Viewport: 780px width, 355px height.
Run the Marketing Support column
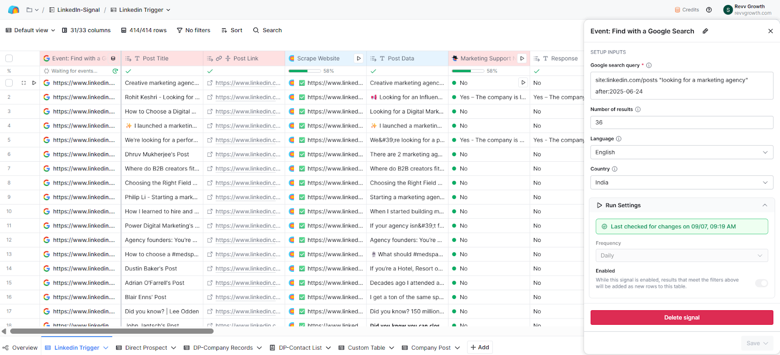(x=522, y=58)
